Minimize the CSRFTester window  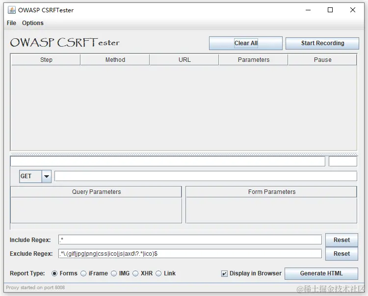coord(308,10)
